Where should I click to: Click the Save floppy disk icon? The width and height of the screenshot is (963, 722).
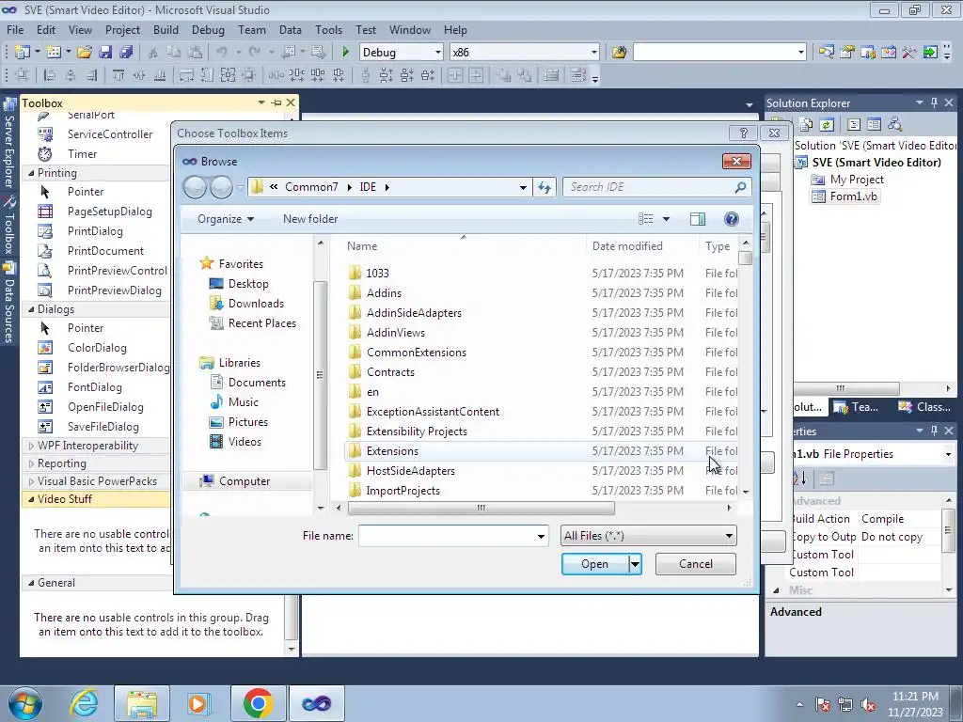tap(105, 53)
